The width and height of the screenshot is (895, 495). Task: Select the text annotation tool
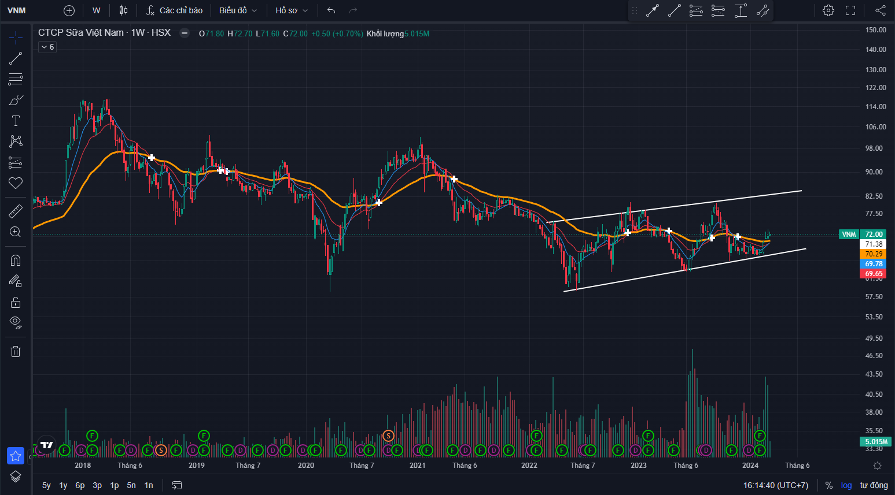(16, 121)
